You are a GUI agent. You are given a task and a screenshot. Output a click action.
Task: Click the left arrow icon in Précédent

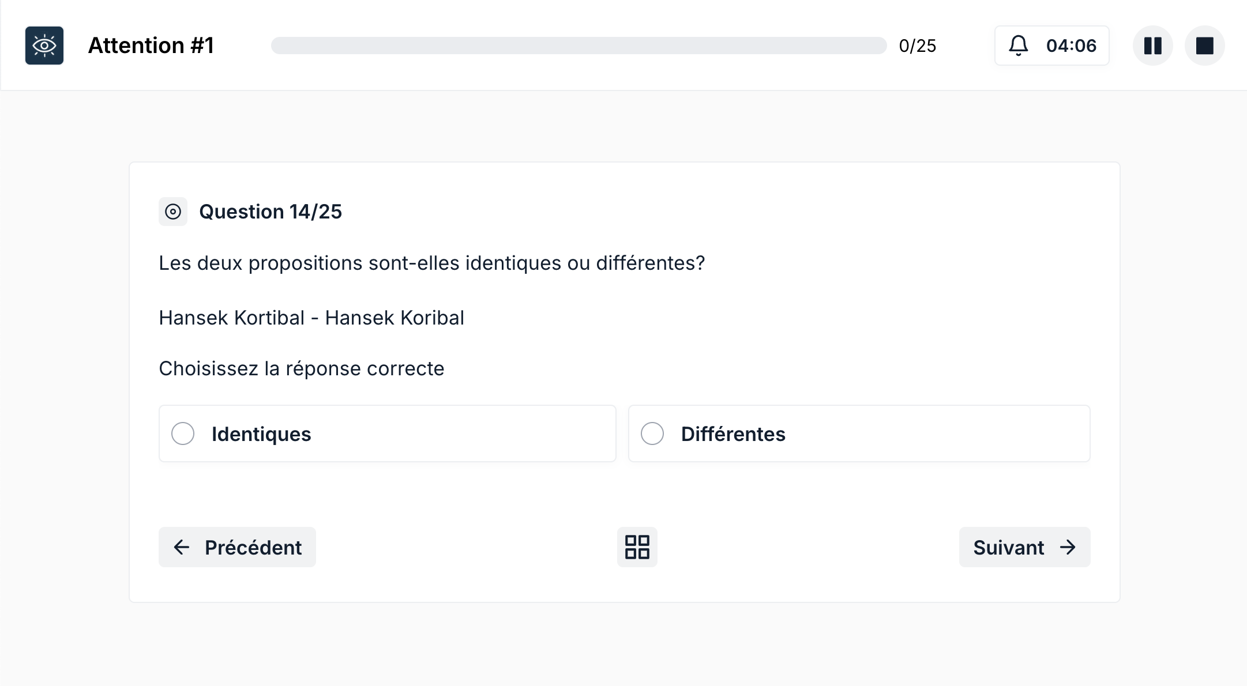pyautogui.click(x=182, y=547)
